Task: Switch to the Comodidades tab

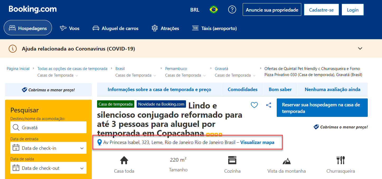Action: click(x=242, y=89)
